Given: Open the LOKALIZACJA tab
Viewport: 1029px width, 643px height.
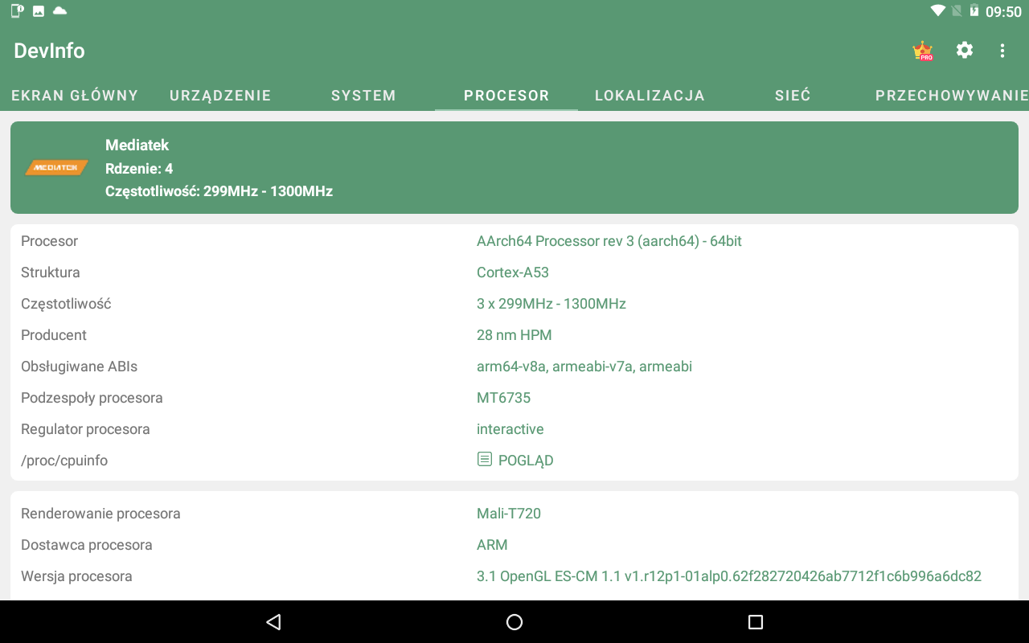Looking at the screenshot, I should pos(650,95).
